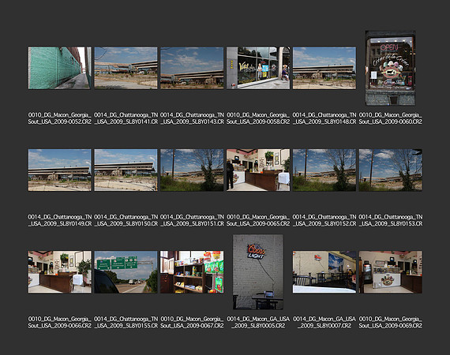Click filename ending 2009-0058.CR2
The height and width of the screenshot is (355, 450).
pyautogui.click(x=258, y=118)
